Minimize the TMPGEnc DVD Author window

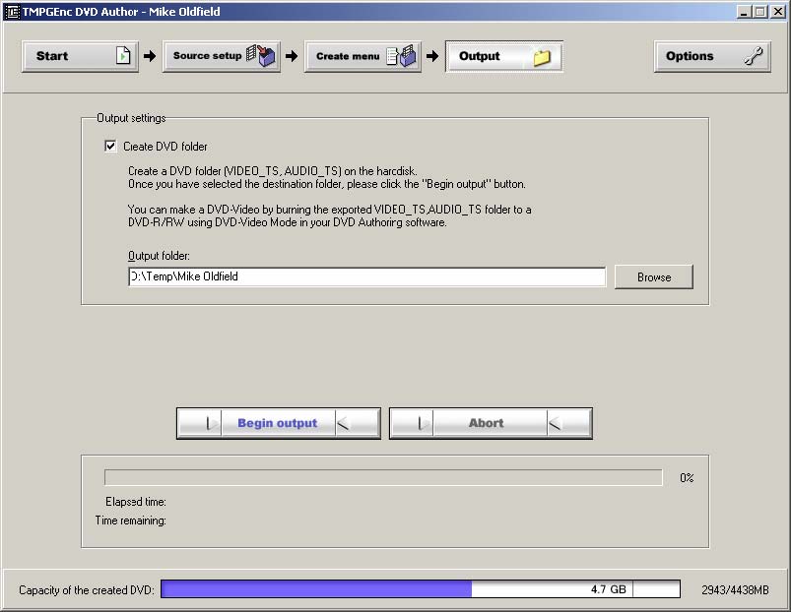click(x=744, y=12)
